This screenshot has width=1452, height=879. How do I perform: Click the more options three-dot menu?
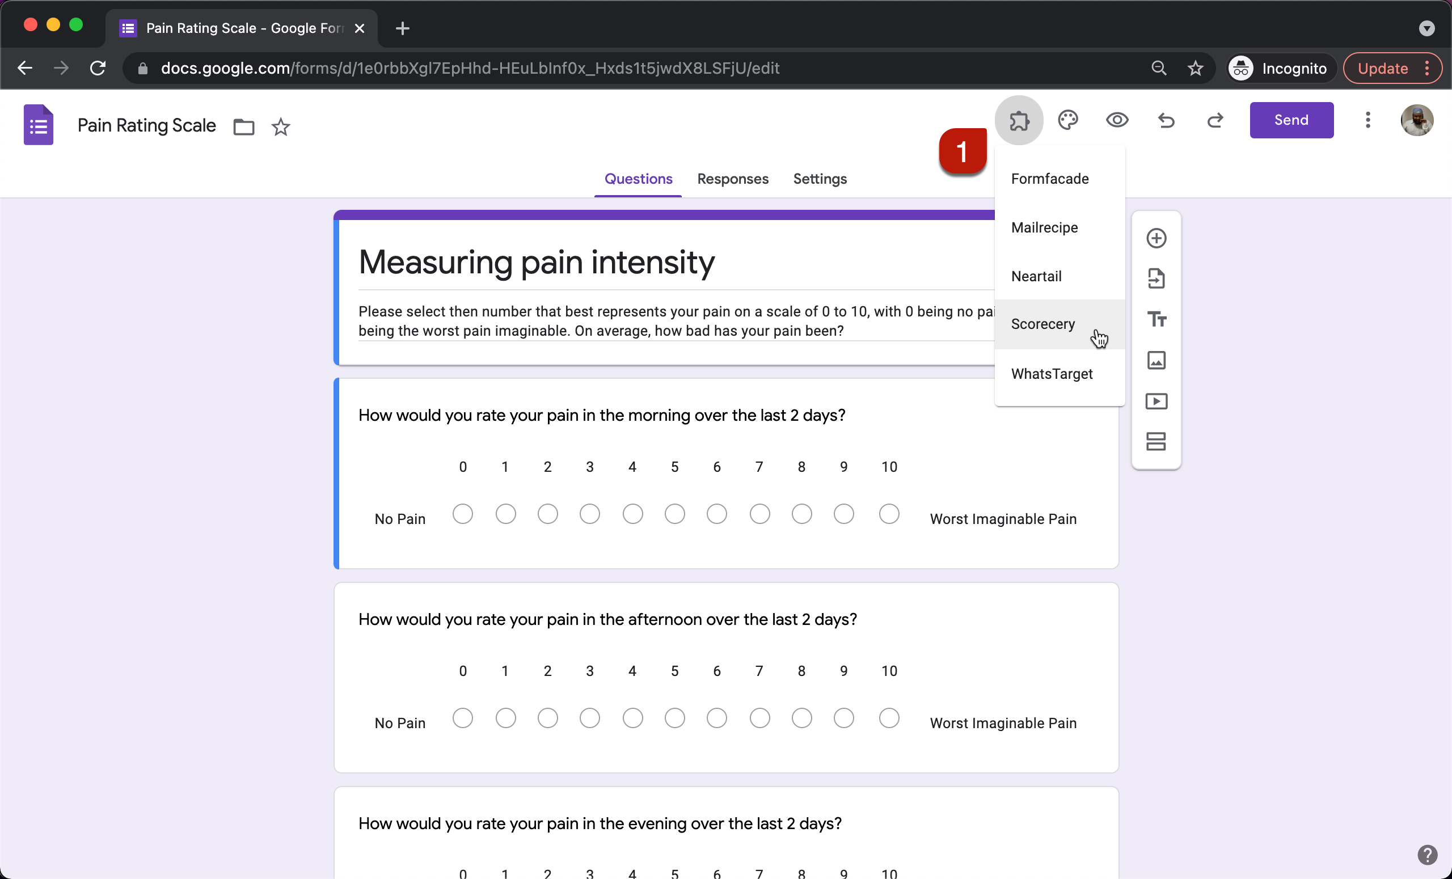click(x=1368, y=119)
